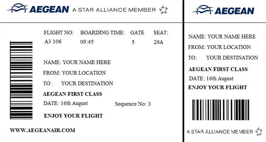Click the AEGEAN wordmark on the stub
This screenshot has height=142, width=266.
point(234,11)
